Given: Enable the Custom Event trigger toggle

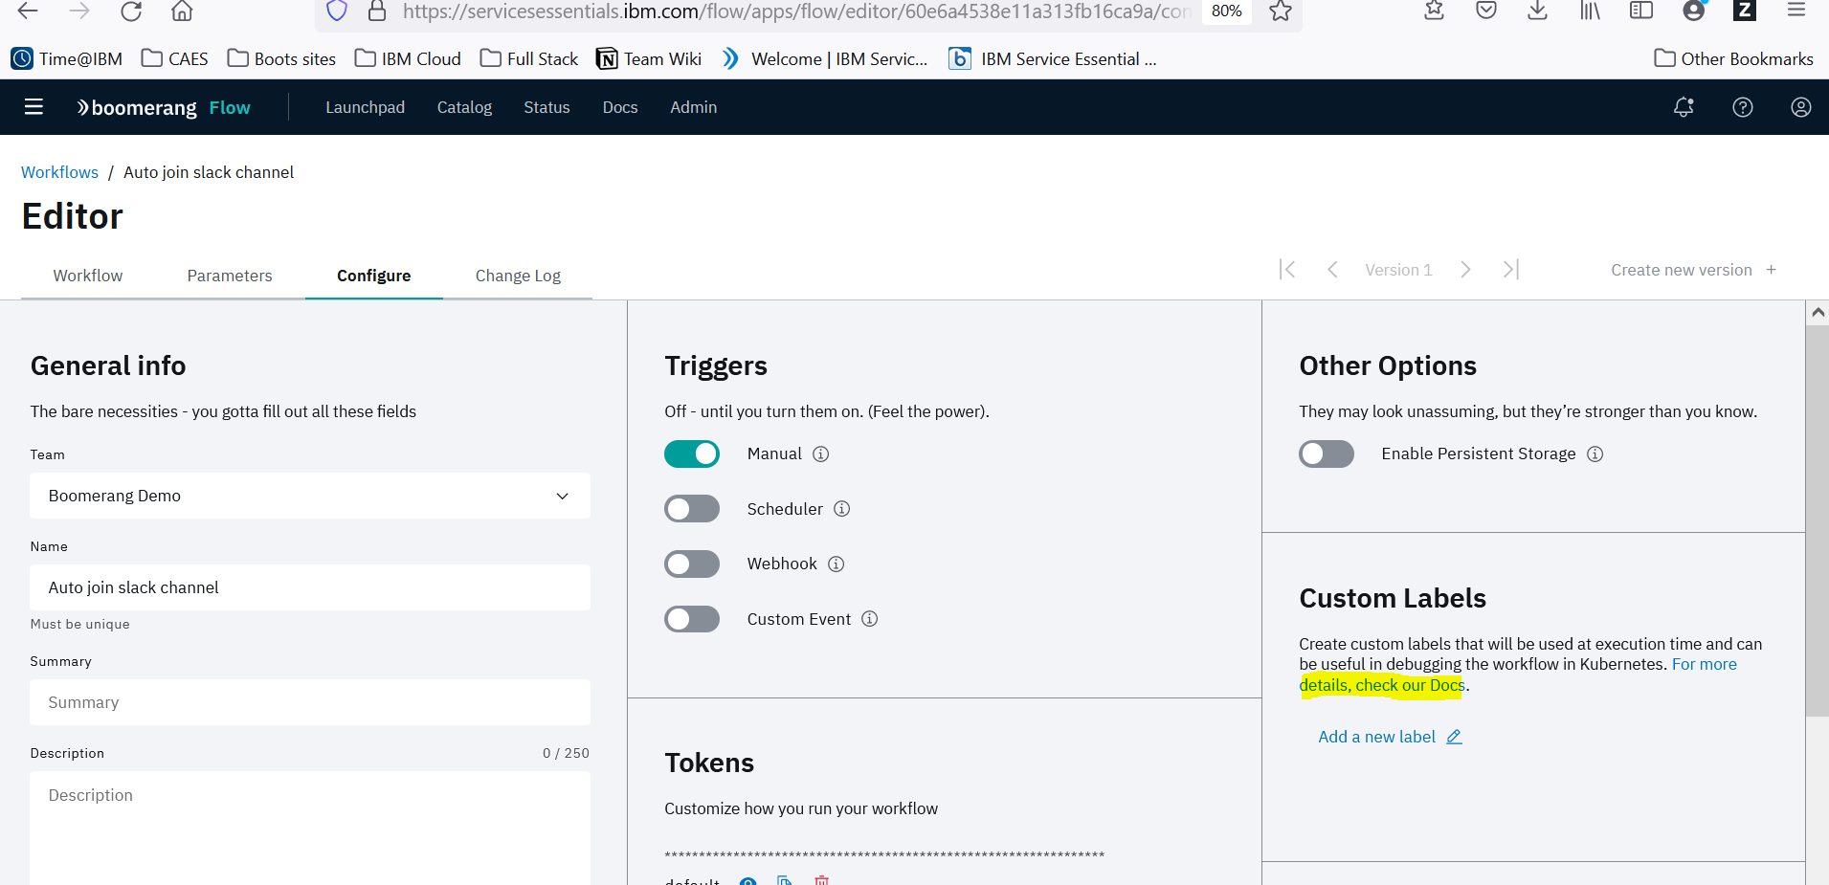Looking at the screenshot, I should point(692,619).
